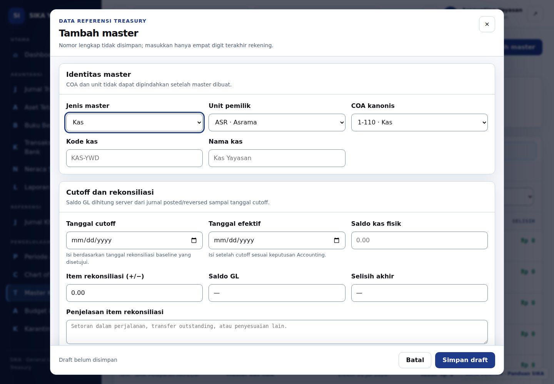The width and height of the screenshot is (554, 384).
Task: Click the note about COA dan unit tidak dapat dipindahkan
Action: click(149, 84)
